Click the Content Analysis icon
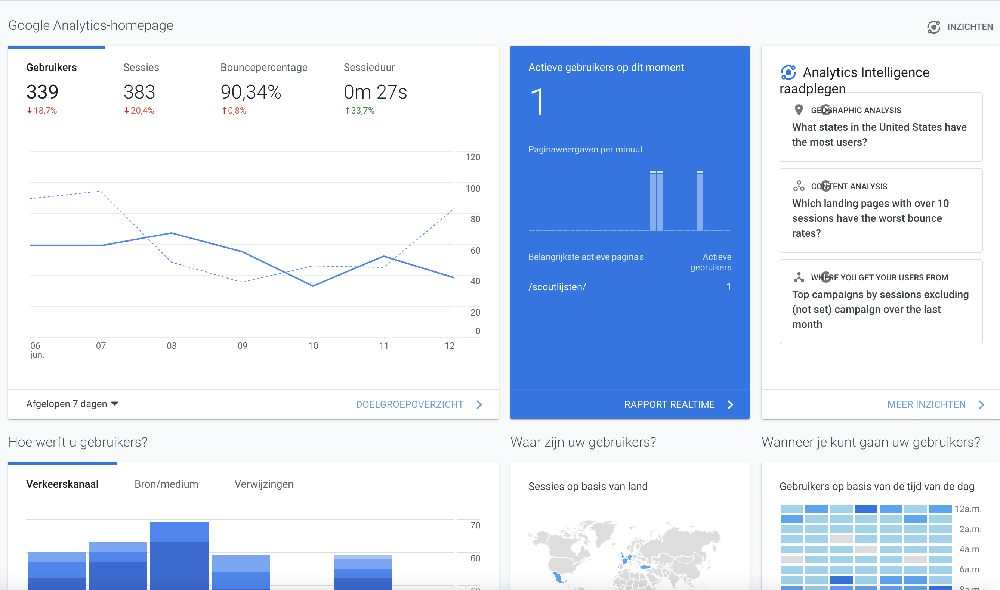The image size is (1000, 590). tap(798, 186)
